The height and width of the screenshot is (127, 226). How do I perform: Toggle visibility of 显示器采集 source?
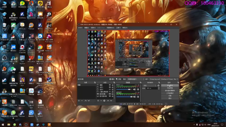[110, 96]
